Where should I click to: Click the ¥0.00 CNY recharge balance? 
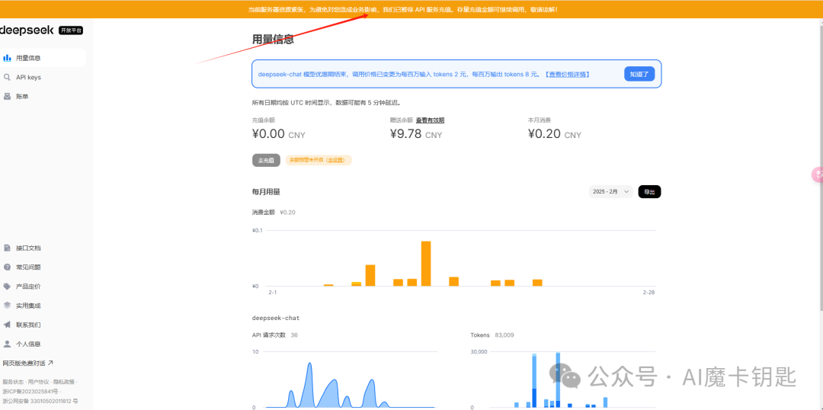279,134
